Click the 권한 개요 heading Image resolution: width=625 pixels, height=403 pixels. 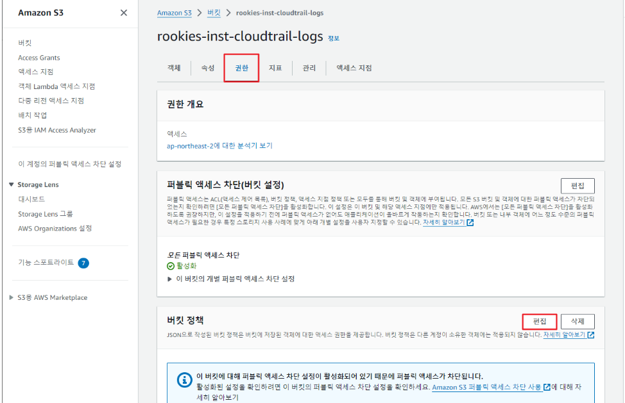185,104
